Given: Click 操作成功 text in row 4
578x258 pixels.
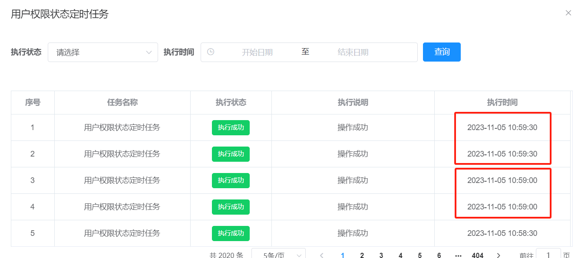Looking at the screenshot, I should [353, 207].
